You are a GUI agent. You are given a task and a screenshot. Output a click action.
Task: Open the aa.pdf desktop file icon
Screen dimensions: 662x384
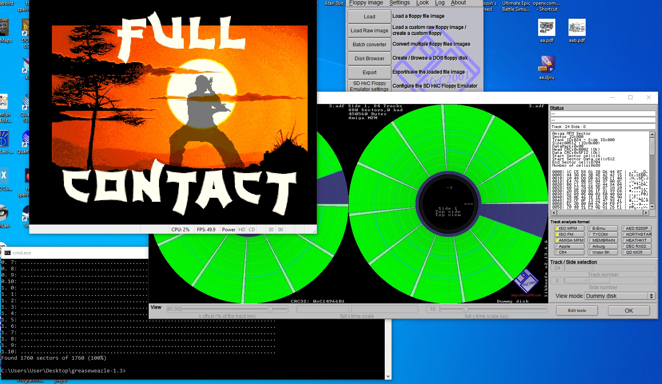pos(547,27)
